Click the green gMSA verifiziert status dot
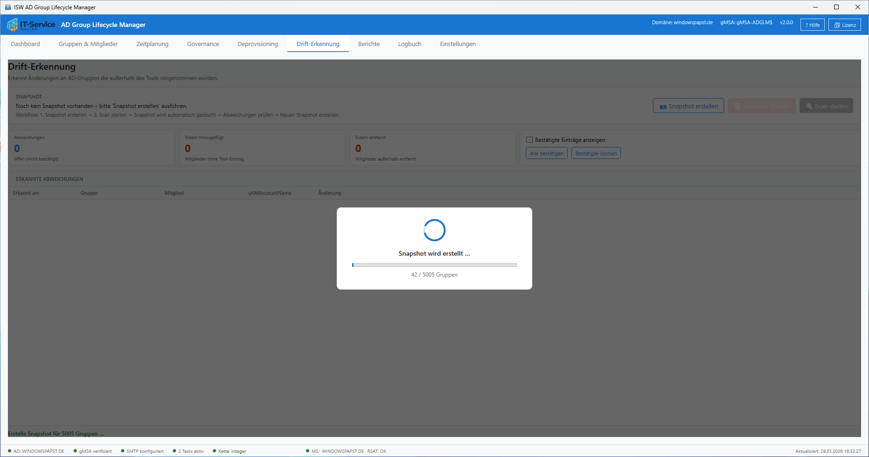Viewport: 869px width, 457px height. (75, 451)
